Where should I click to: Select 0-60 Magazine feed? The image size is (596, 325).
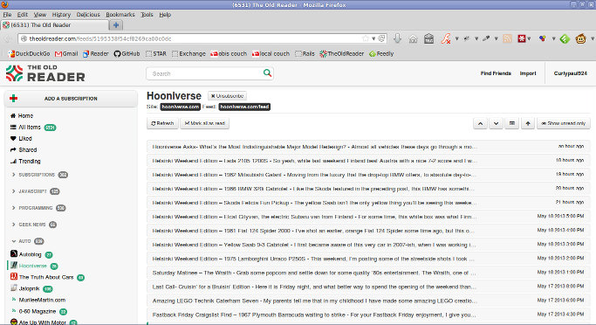[38, 311]
